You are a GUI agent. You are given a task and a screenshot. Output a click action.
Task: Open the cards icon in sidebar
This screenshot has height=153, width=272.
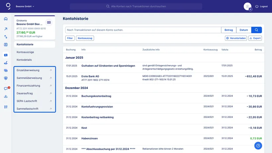6,70
